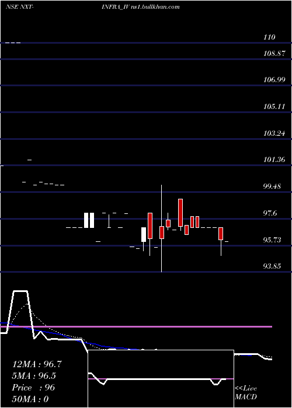Click the NSE NXT- ticker title text

tap(19, 7)
